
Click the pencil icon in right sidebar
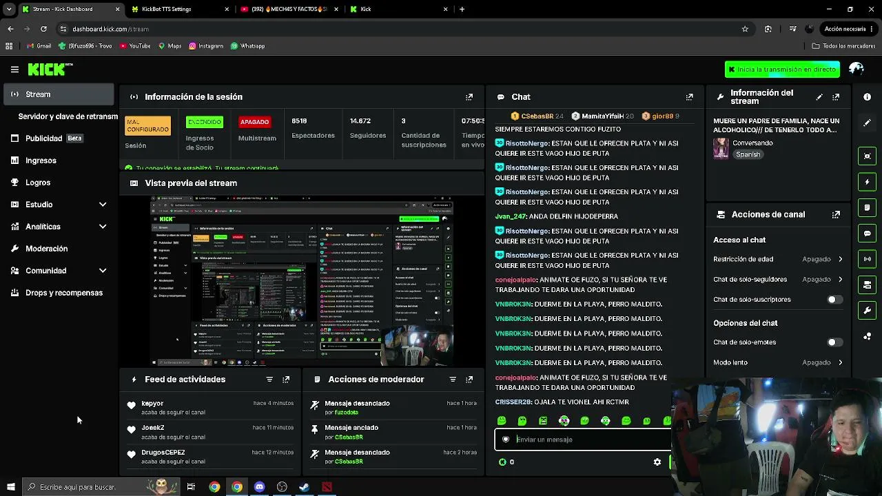coord(868,123)
